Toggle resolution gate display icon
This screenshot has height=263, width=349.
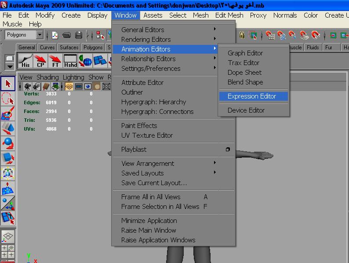pos(88,86)
